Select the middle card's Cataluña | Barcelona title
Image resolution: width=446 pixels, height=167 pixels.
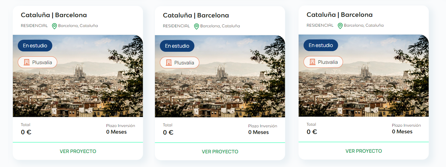(x=196, y=15)
